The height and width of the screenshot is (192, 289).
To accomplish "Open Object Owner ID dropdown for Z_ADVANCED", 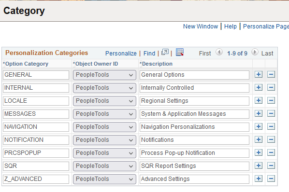I will coord(104,179).
